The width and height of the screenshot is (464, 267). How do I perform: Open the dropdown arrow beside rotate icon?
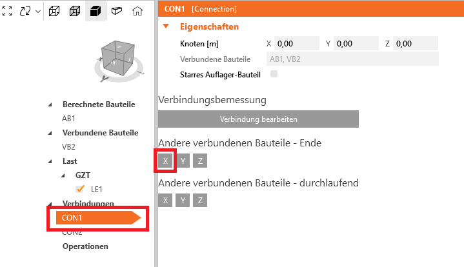(38, 12)
